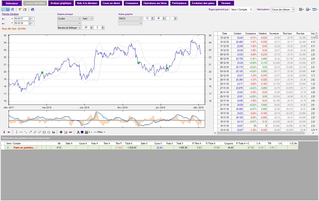Switch to the 'Analyse graphique' tab
The height and width of the screenshot is (201, 319).
pyautogui.click(x=61, y=3)
